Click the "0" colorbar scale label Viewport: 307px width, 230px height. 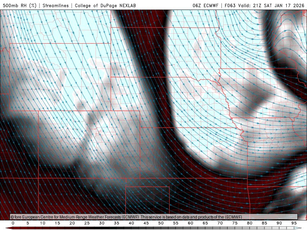tap(13, 223)
